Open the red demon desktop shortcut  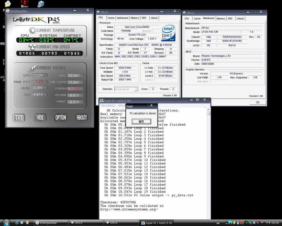pos(25,4)
